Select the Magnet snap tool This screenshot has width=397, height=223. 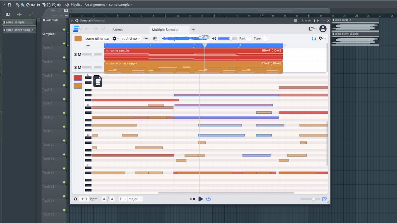coord(9,5)
